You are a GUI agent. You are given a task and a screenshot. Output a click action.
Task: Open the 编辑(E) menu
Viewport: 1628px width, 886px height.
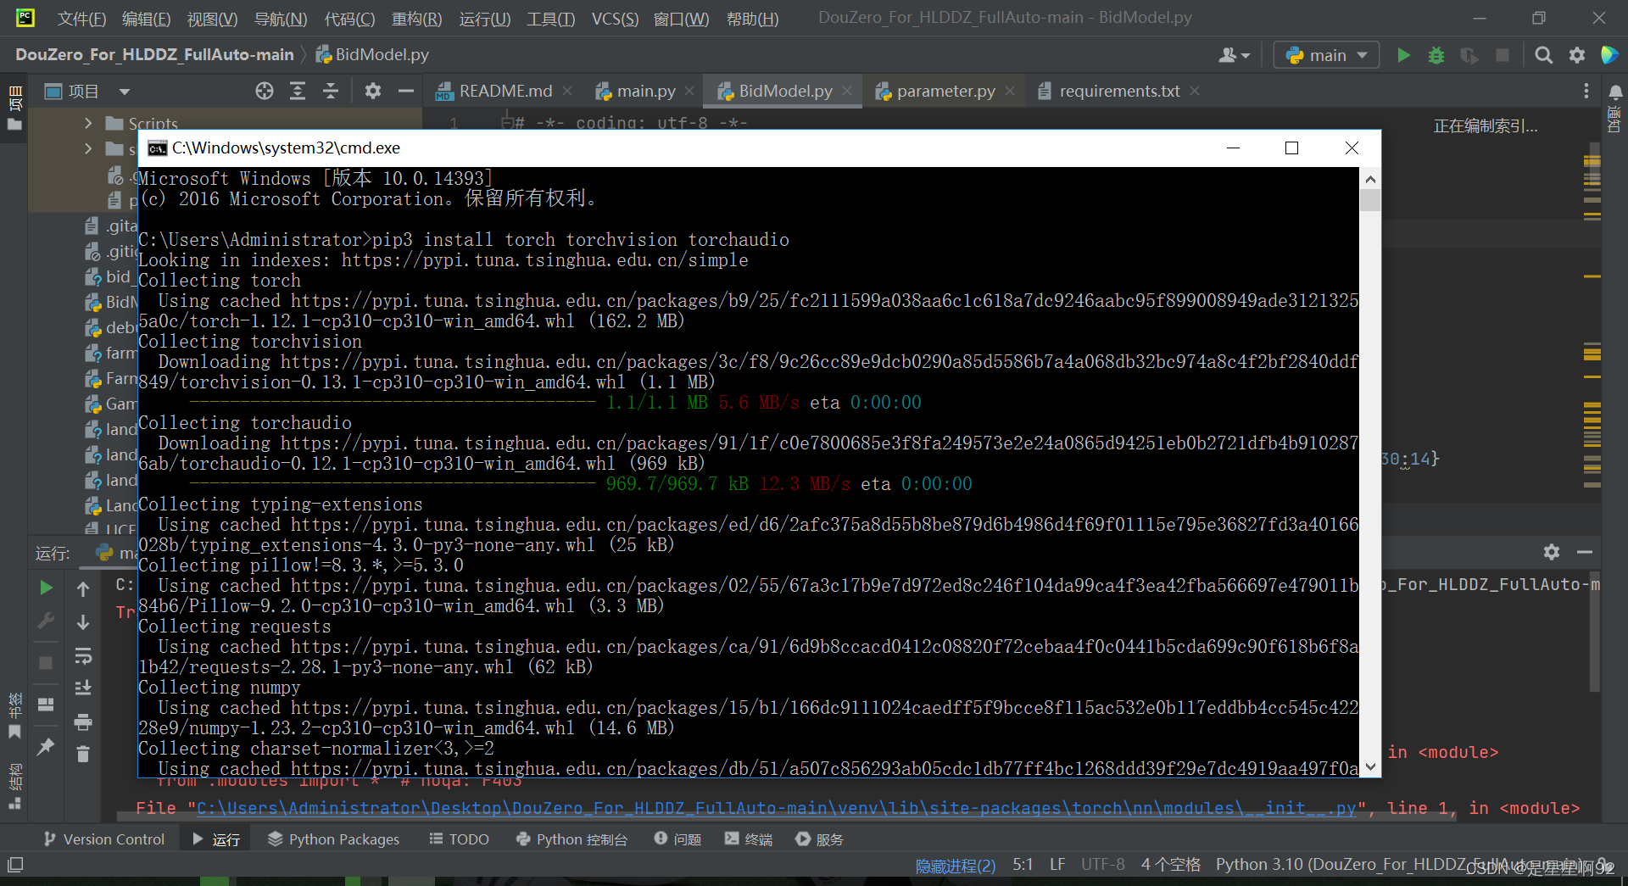coord(146,19)
